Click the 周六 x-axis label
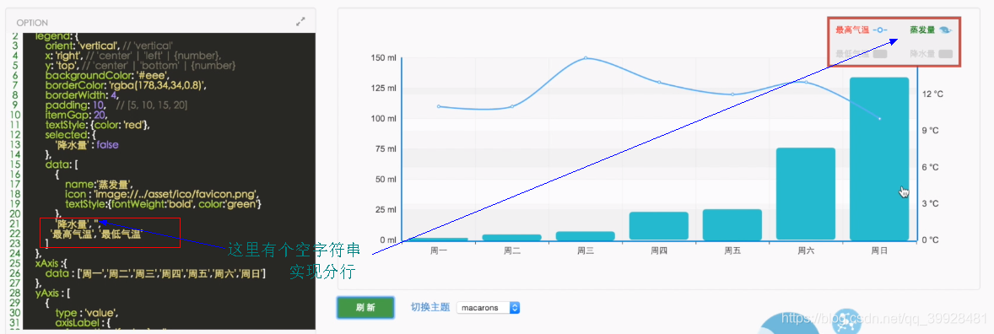Viewport: 994px width, 334px height. coord(806,251)
